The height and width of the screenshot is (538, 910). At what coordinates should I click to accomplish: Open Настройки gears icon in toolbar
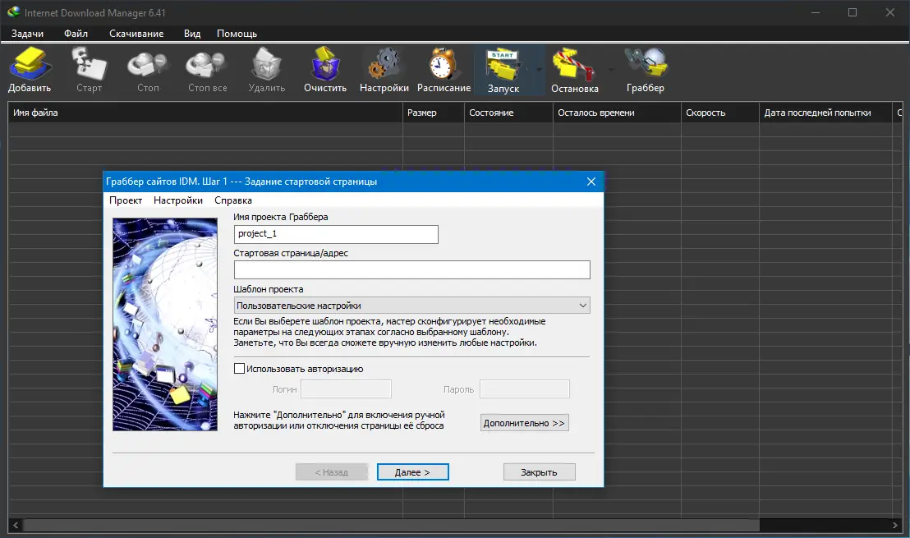pyautogui.click(x=384, y=64)
